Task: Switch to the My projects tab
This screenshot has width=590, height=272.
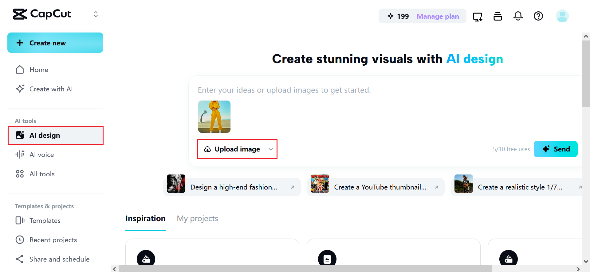Action: [x=197, y=218]
